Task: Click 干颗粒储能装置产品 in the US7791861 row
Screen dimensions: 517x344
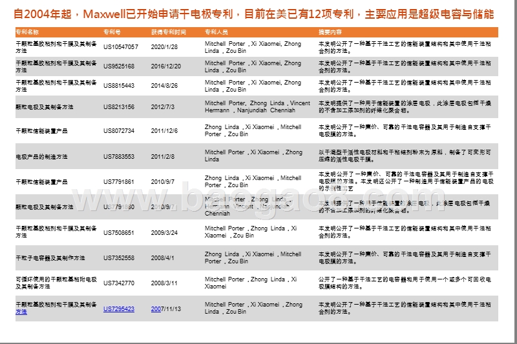Action: coord(41,182)
